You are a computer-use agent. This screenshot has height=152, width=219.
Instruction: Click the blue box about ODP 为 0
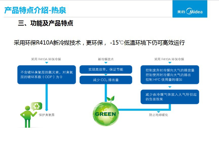coord(47,74)
